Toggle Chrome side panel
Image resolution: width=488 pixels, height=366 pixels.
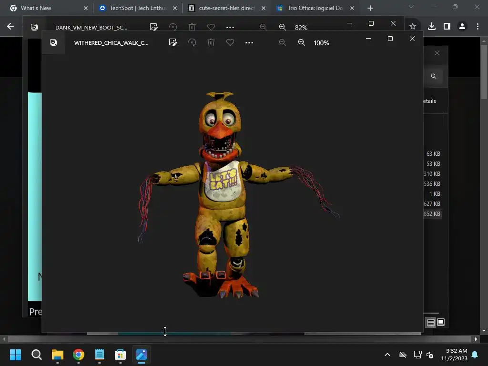coord(447,26)
